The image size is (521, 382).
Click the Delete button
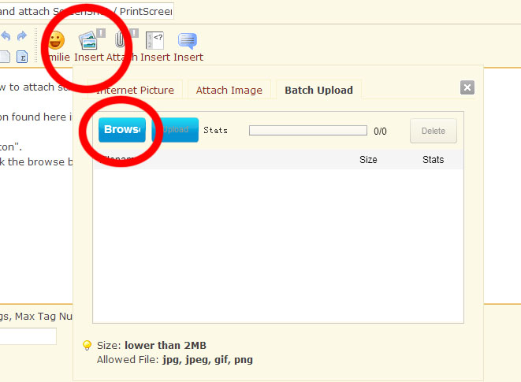[x=433, y=131]
